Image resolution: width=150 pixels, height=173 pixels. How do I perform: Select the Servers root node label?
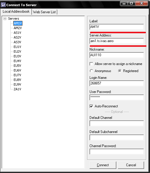(x=14, y=19)
